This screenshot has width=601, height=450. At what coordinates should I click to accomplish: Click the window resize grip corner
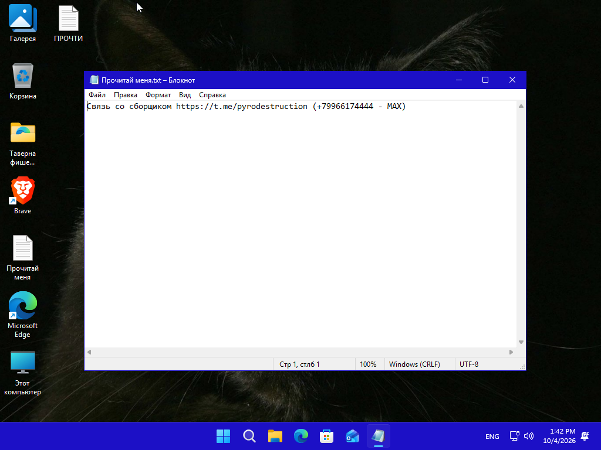tap(522, 367)
